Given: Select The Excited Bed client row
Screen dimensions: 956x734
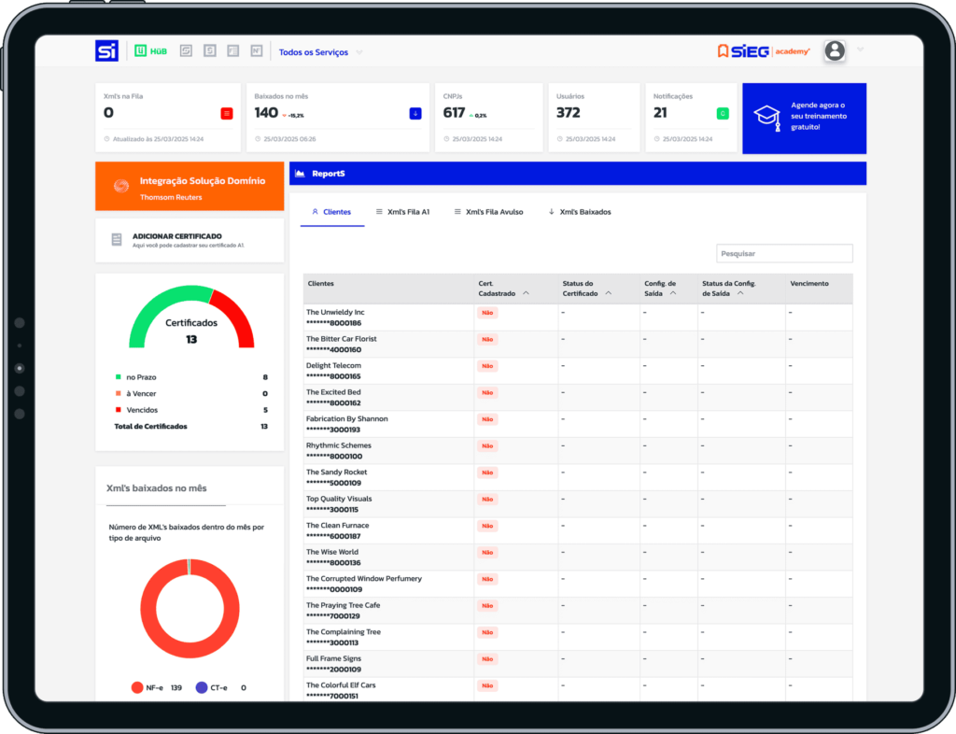Looking at the screenshot, I should pos(578,398).
